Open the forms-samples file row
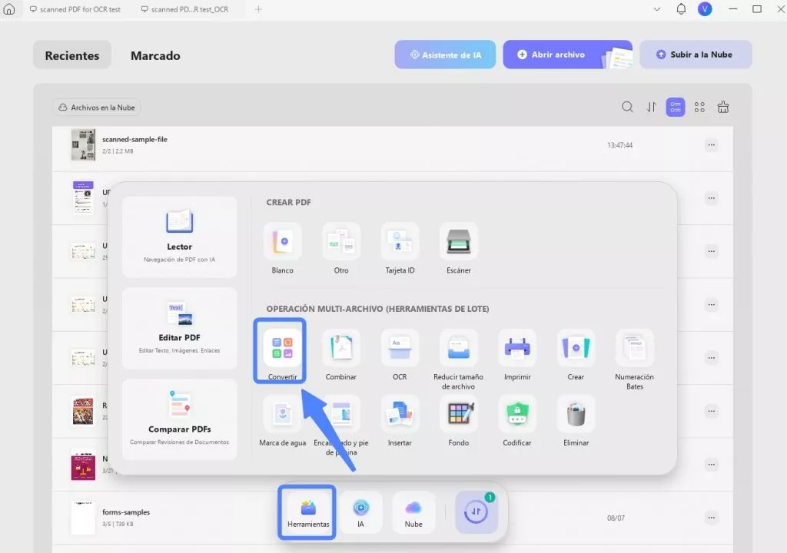 point(393,518)
